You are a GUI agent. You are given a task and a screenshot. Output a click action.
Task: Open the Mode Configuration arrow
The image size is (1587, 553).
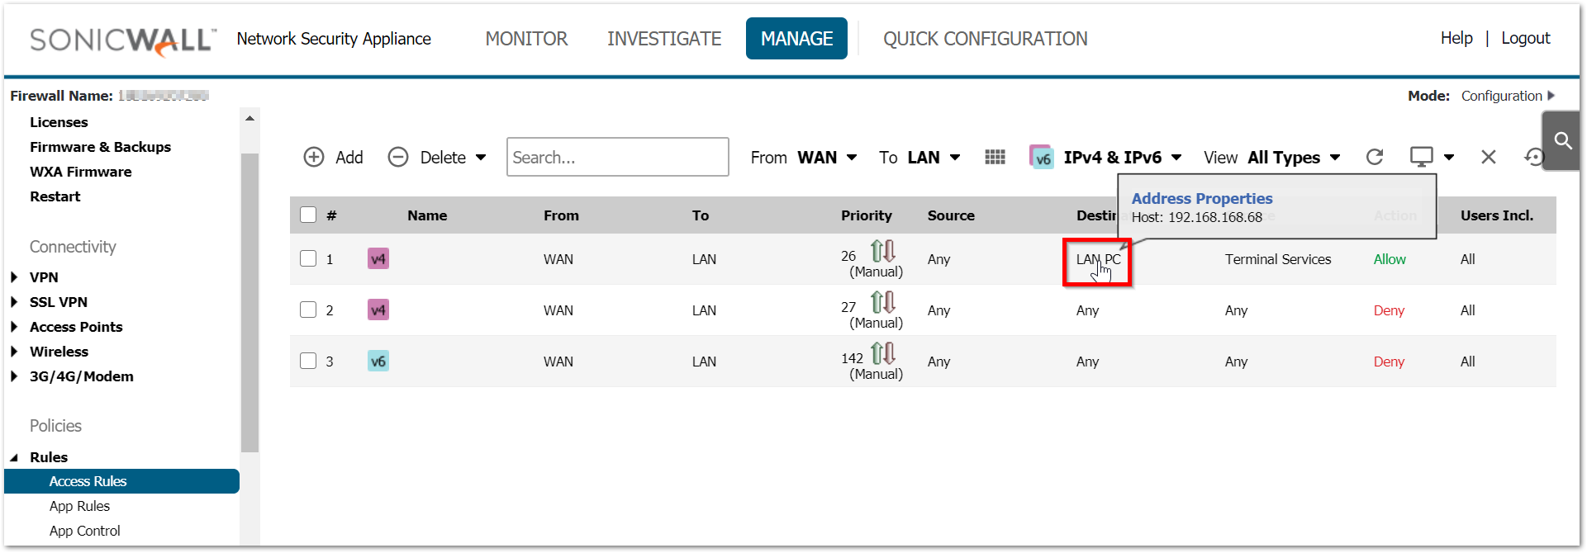click(x=1551, y=96)
